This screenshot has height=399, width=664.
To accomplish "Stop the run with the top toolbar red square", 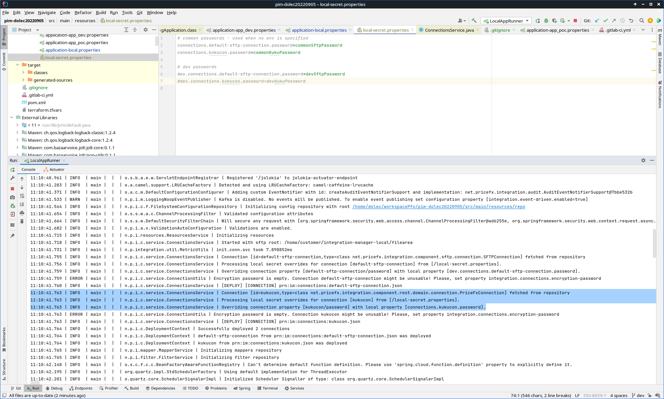I will [575, 21].
